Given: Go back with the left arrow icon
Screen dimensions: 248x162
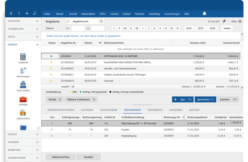Looking at the screenshot, I should (x=11, y=14).
